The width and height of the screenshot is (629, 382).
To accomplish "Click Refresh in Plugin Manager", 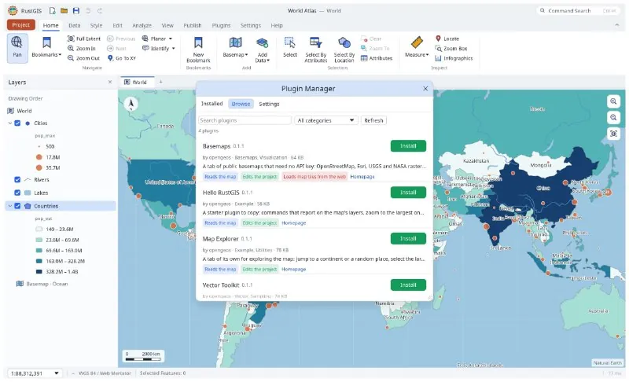I will [373, 120].
